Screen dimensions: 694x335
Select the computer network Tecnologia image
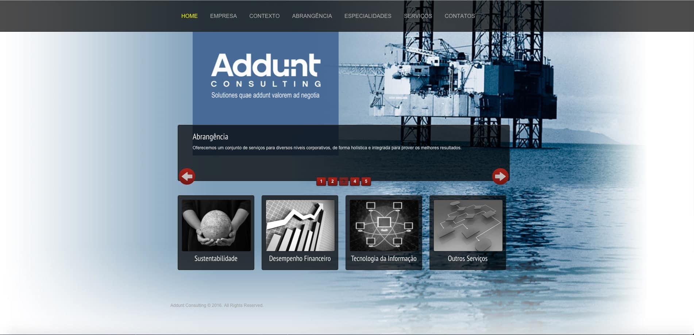point(384,226)
